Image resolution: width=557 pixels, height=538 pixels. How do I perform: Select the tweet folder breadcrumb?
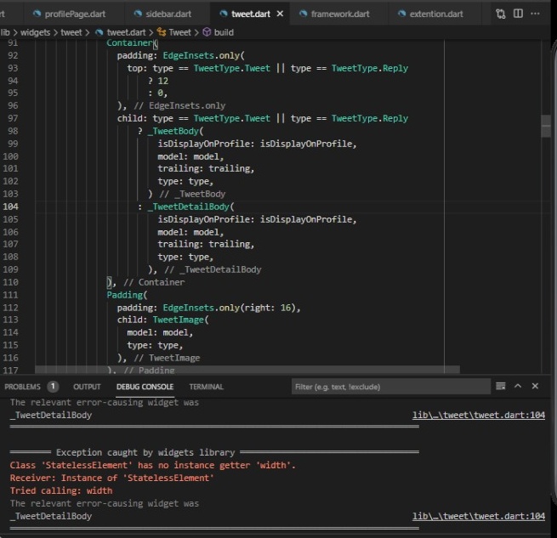tap(71, 32)
